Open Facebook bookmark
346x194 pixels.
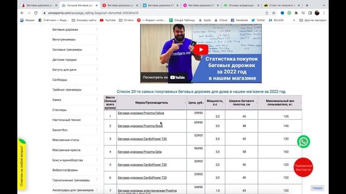(x=239, y=20)
